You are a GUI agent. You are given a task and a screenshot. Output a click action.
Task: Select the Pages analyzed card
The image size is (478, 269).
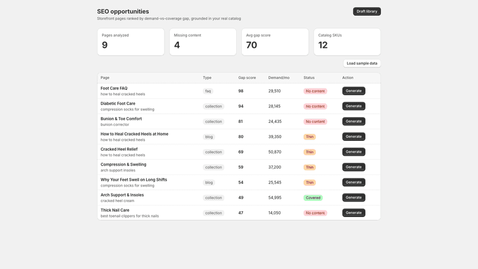click(131, 42)
